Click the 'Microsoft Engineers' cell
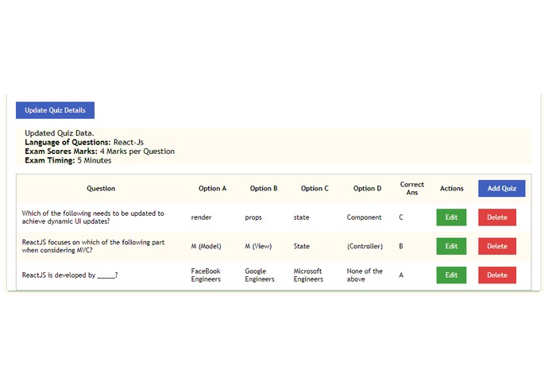 pos(308,275)
